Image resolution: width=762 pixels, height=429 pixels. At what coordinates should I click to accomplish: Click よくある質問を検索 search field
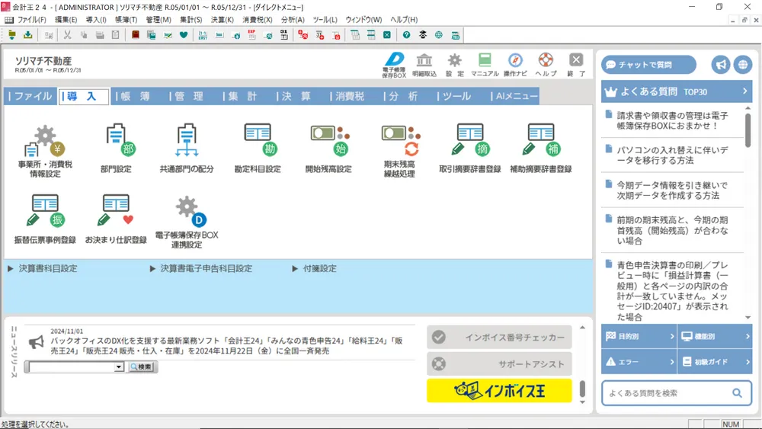(x=665, y=393)
